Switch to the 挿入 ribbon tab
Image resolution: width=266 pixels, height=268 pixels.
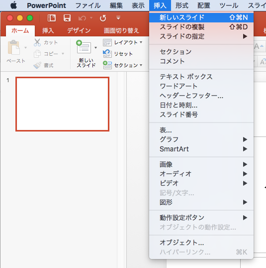pyautogui.click(x=48, y=31)
